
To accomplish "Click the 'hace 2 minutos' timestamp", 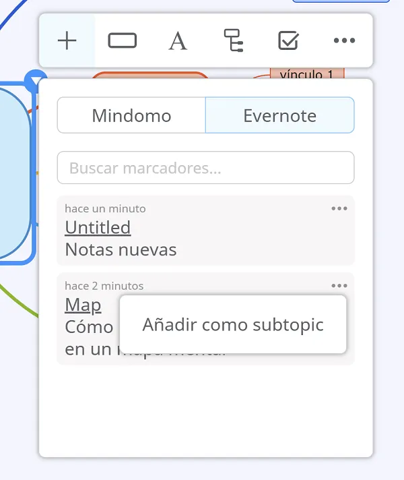I will click(104, 286).
